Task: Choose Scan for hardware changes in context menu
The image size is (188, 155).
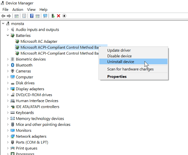Action: coord(133,69)
